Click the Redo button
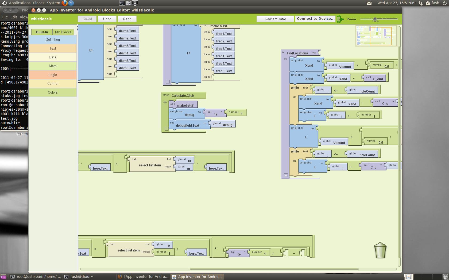449x280 pixels. pos(127,19)
